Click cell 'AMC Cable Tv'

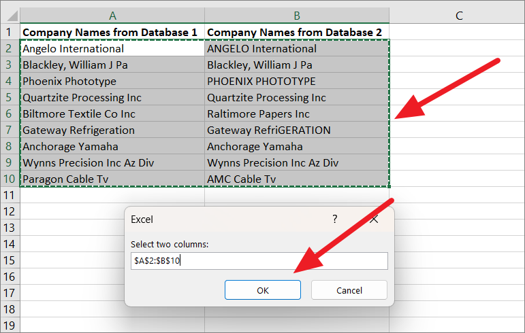(297, 179)
